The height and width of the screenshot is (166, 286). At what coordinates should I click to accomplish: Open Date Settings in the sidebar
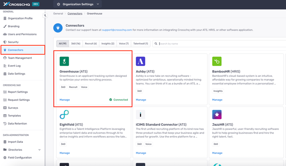[16, 74]
